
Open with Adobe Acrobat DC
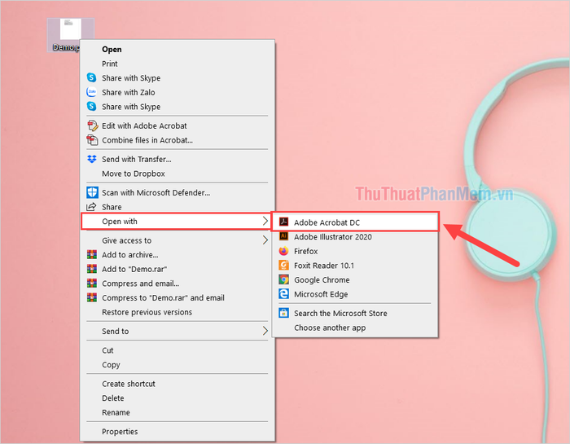(355, 222)
